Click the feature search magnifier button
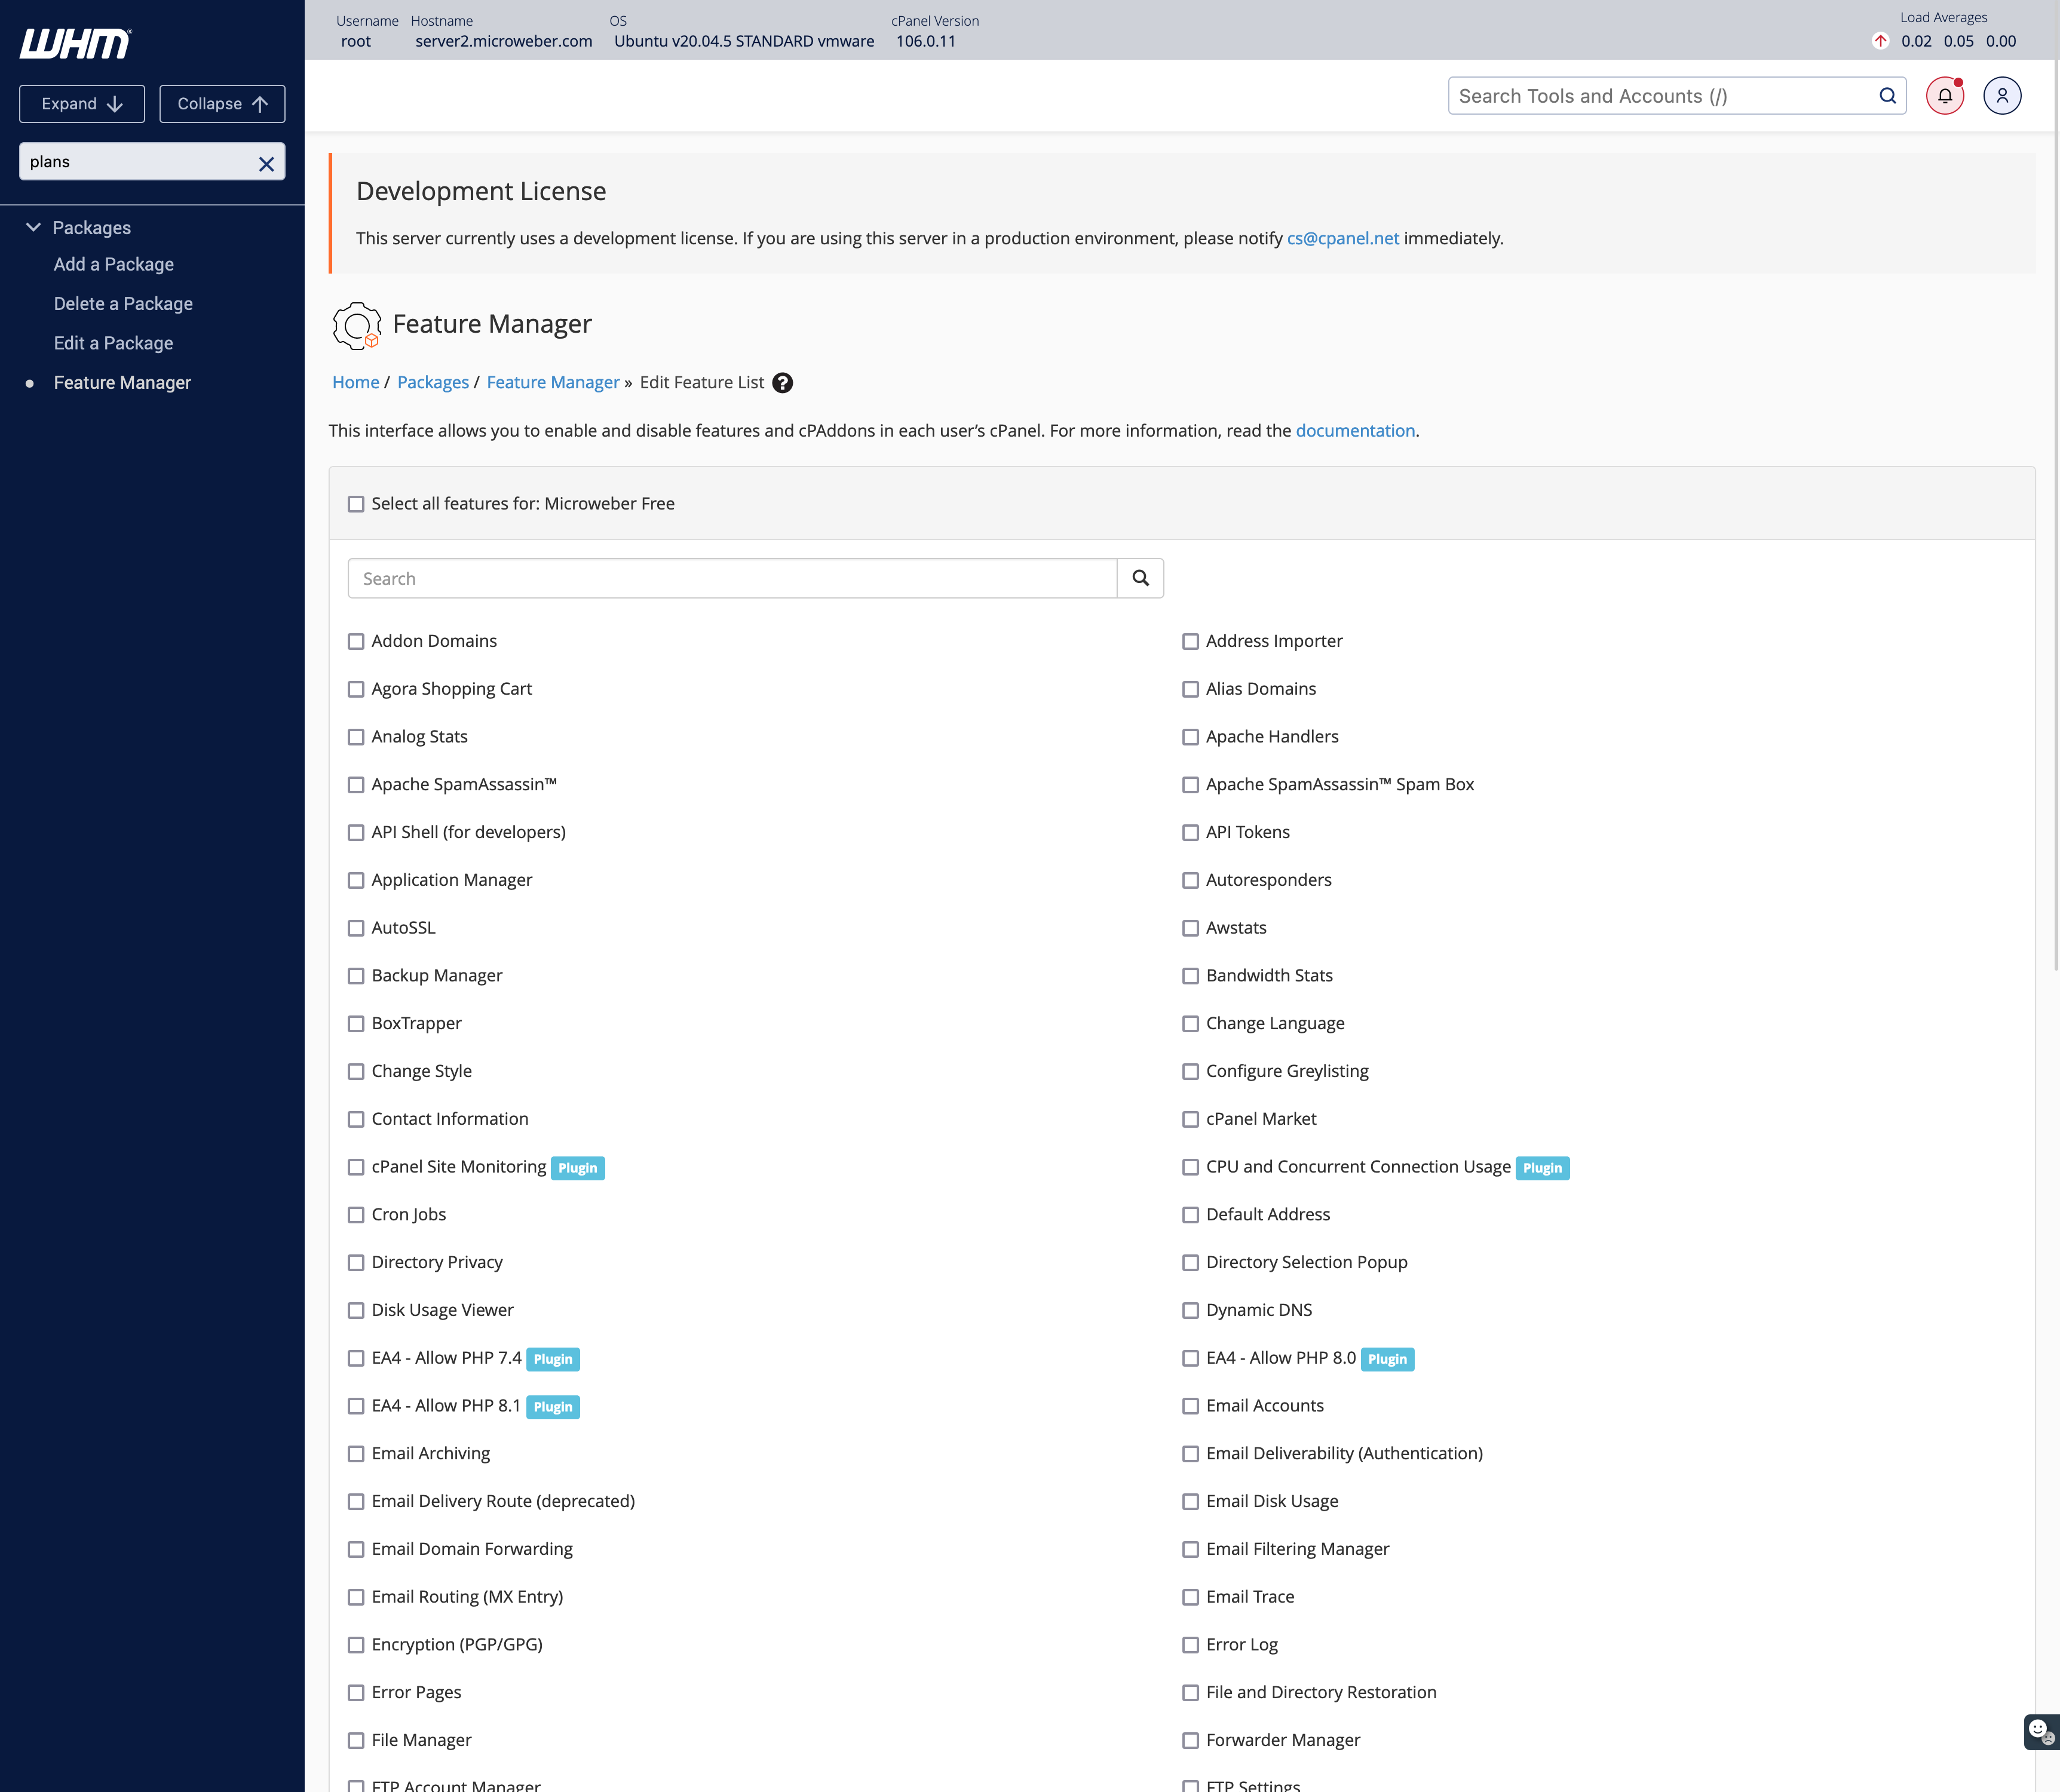 (x=1140, y=578)
